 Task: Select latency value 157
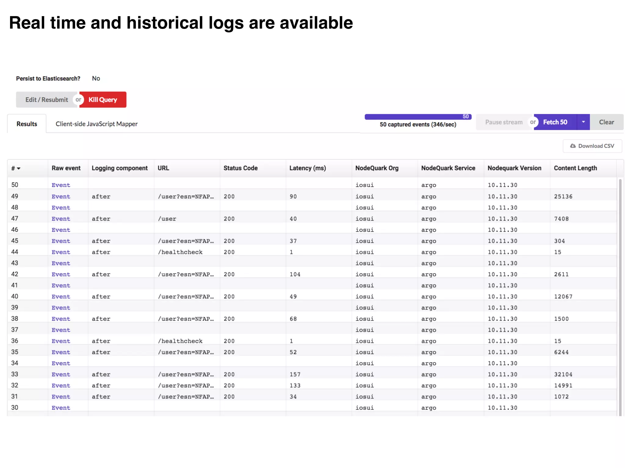tap(295, 374)
